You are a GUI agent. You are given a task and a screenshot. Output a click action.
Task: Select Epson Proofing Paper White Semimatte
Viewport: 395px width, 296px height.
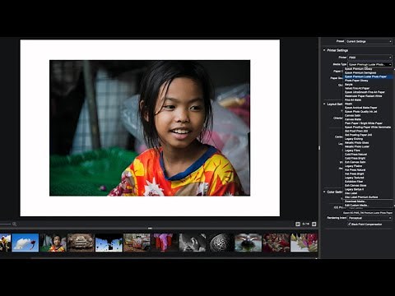pyautogui.click(x=368, y=127)
